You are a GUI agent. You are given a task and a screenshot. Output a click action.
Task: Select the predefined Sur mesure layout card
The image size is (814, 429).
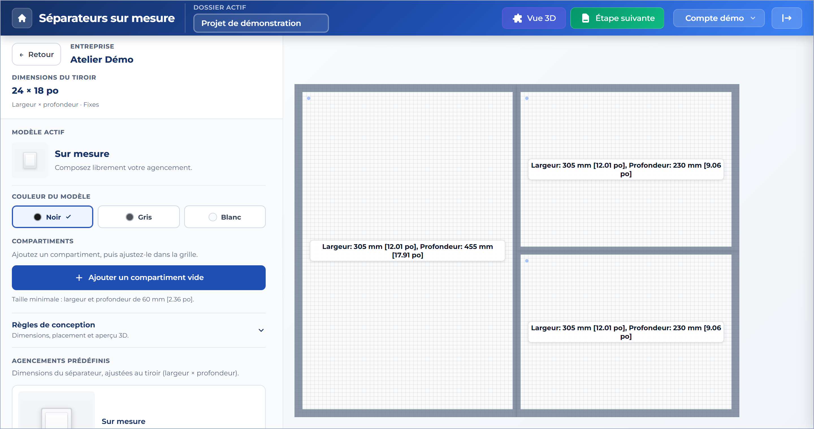tap(138, 407)
